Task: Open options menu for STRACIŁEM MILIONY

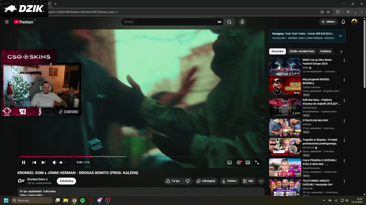Action: pyautogui.click(x=344, y=121)
